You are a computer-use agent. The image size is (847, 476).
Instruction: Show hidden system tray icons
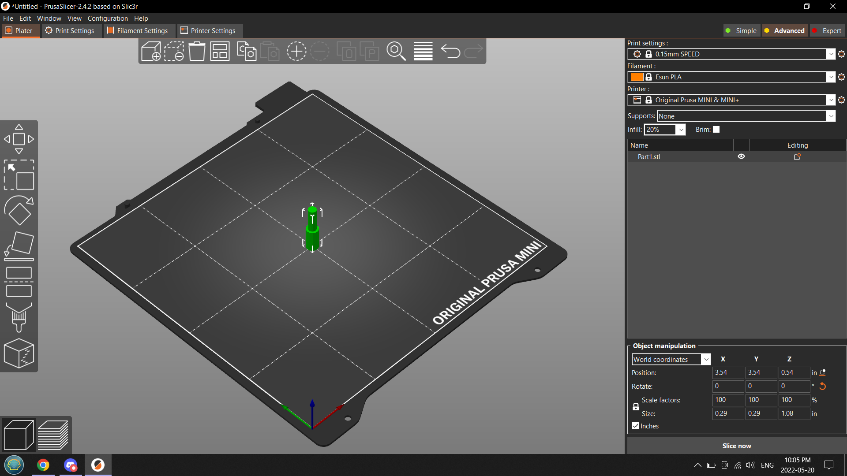click(697, 465)
